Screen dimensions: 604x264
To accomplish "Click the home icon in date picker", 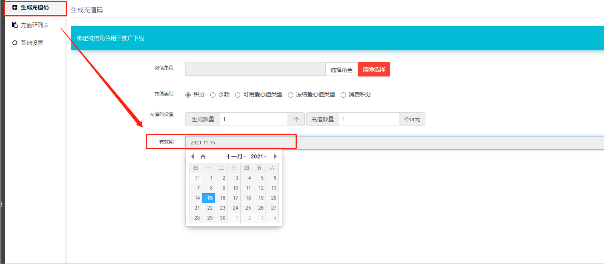I will 203,156.
